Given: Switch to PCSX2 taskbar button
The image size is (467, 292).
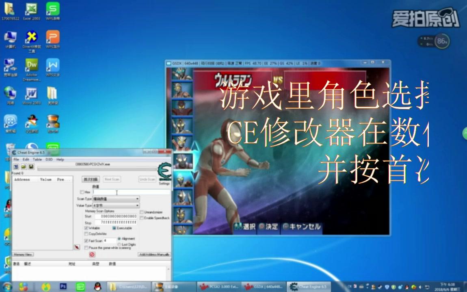Looking at the screenshot, I should pos(219,287).
